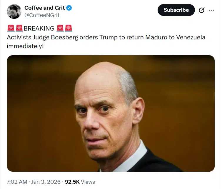The image size is (222, 189).
Task: Click the @CoffeeNGrit handle
Action: pyautogui.click(x=42, y=15)
